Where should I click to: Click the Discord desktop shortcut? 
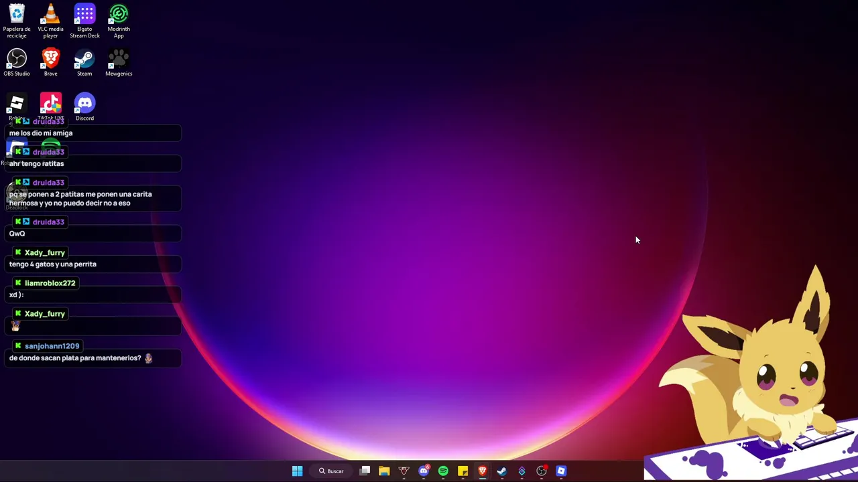[84, 107]
